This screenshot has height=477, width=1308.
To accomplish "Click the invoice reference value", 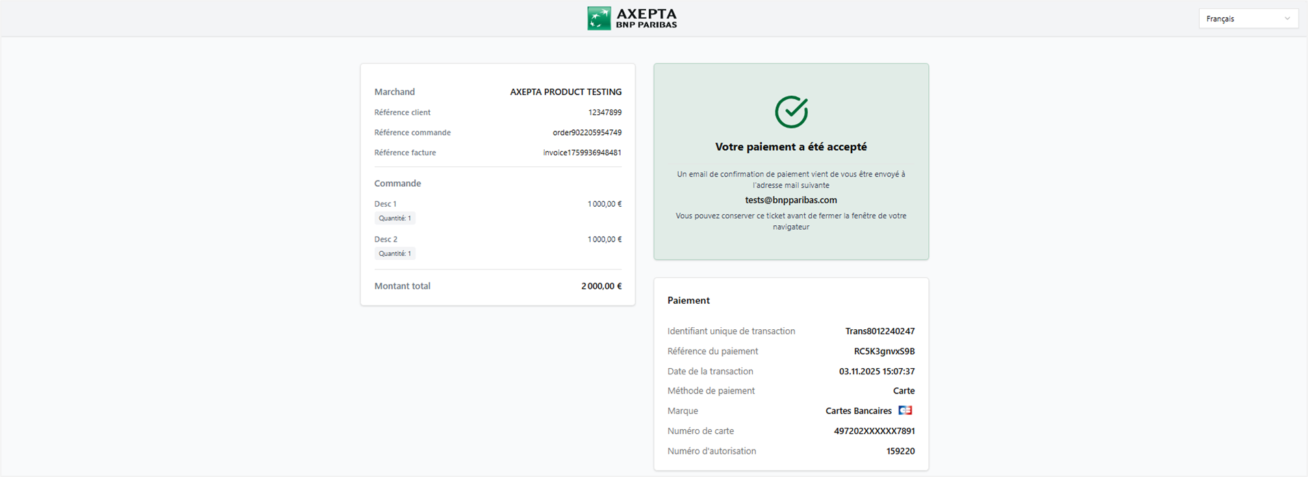I will pos(582,153).
